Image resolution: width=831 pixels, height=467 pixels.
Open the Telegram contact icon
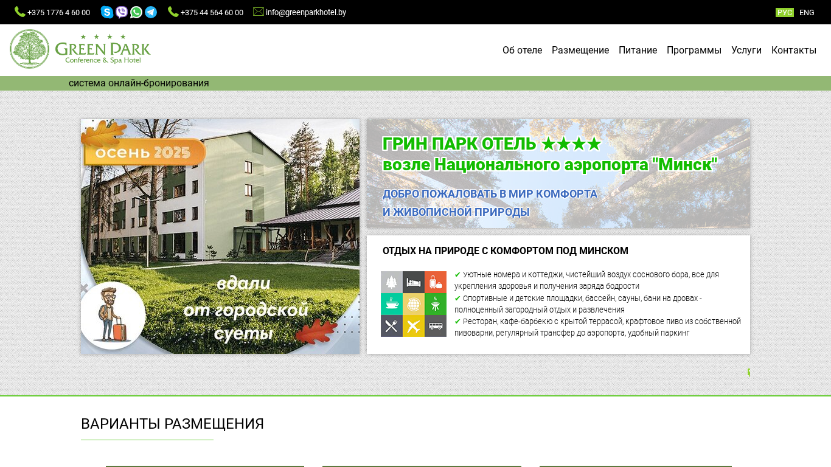tap(151, 12)
